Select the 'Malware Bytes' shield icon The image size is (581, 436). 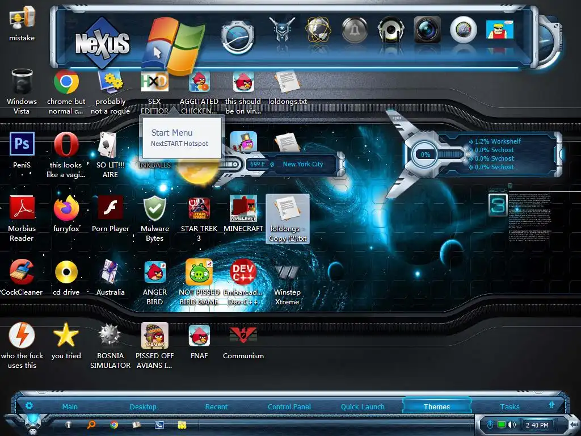coord(154,219)
